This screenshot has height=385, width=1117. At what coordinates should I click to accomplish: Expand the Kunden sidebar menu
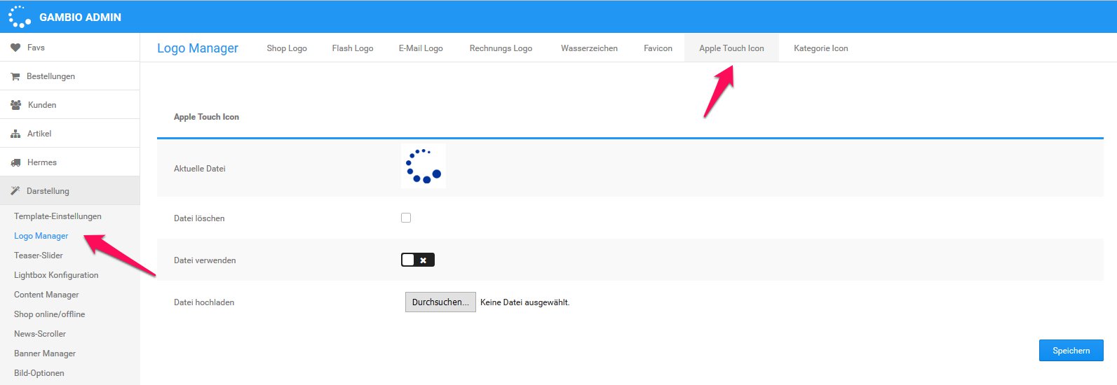coord(42,105)
